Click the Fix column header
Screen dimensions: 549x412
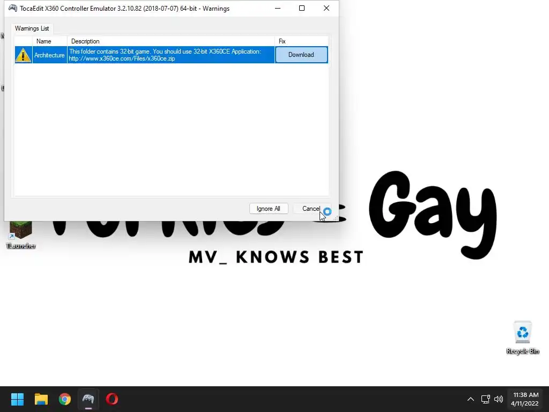pyautogui.click(x=301, y=41)
